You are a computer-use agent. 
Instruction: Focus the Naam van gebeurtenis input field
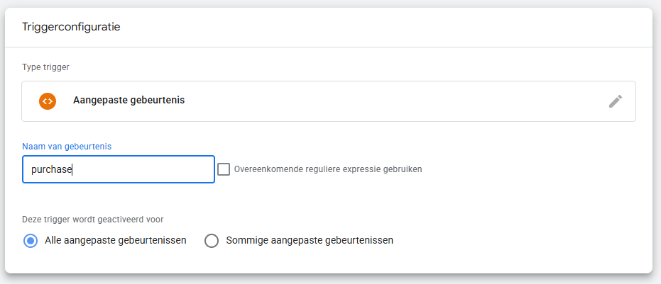[118, 170]
